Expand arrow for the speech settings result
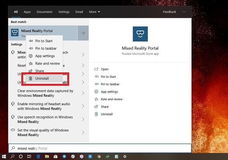 [x=83, y=54]
